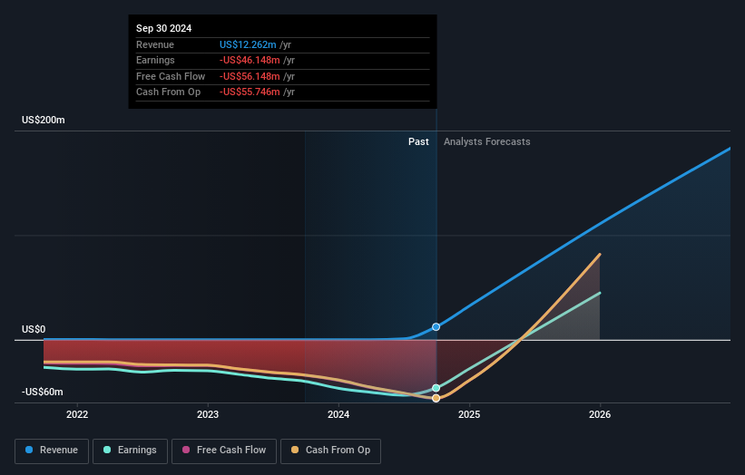Click the teal Earnings data point marker
This screenshot has width=745, height=475.
pyautogui.click(x=436, y=388)
